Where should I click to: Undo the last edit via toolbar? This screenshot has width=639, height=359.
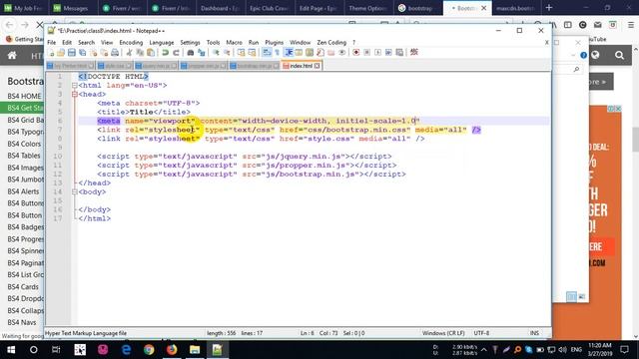pos(165,52)
